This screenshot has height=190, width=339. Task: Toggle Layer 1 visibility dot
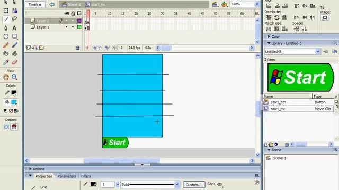tap(67, 27)
